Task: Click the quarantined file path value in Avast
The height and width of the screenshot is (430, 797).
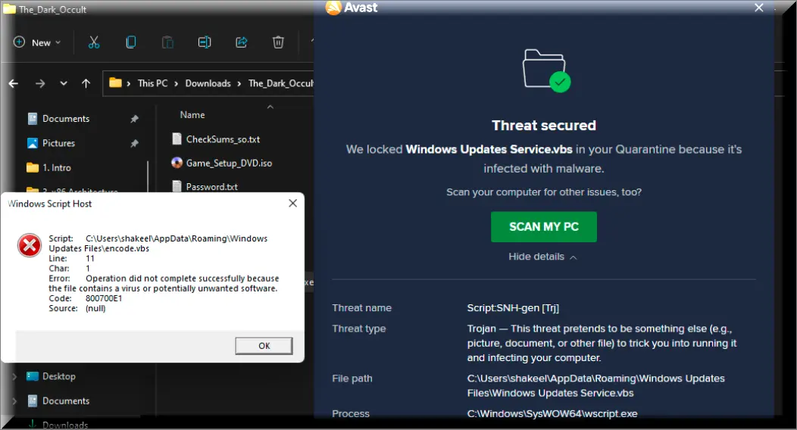Action: pos(595,386)
